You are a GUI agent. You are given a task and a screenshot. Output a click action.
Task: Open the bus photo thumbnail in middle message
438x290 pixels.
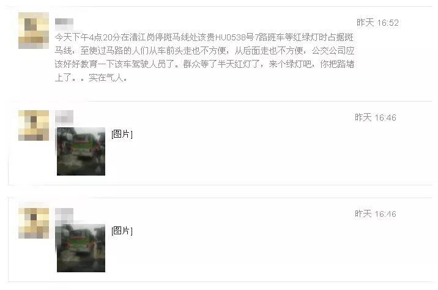click(81, 152)
